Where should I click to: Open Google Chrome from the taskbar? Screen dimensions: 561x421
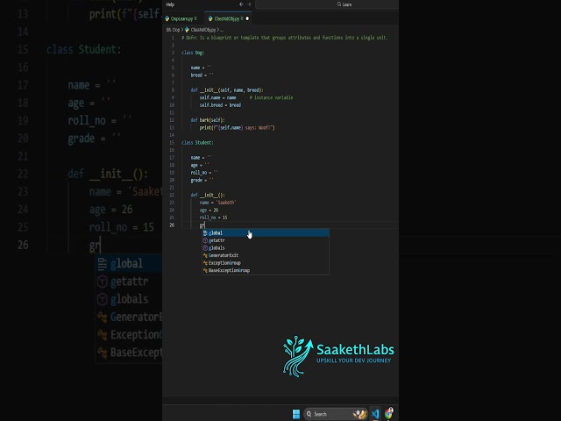[389, 414]
